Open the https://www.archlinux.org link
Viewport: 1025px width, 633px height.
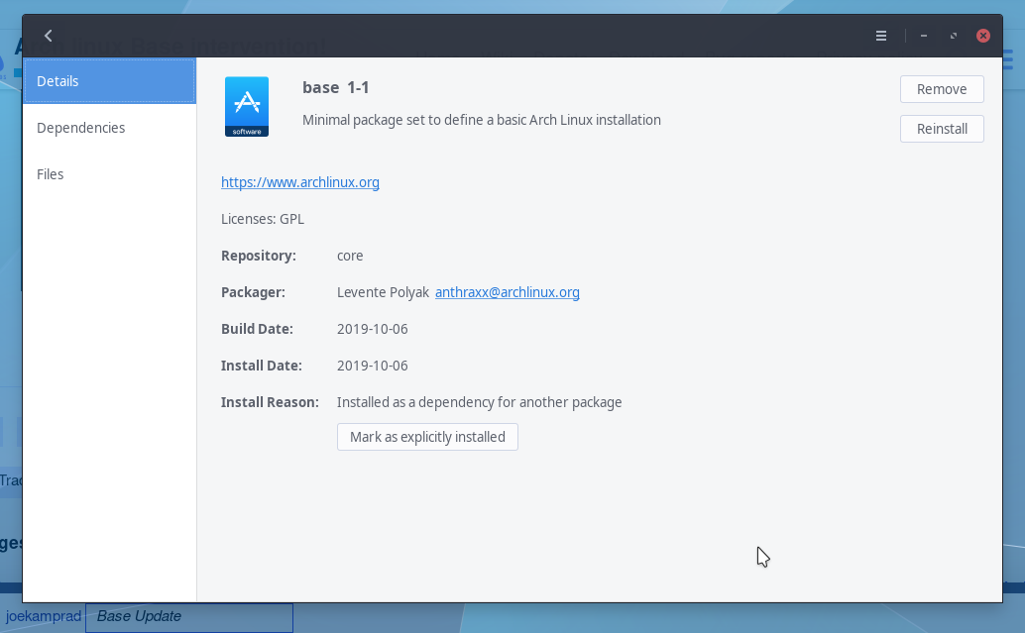point(300,182)
